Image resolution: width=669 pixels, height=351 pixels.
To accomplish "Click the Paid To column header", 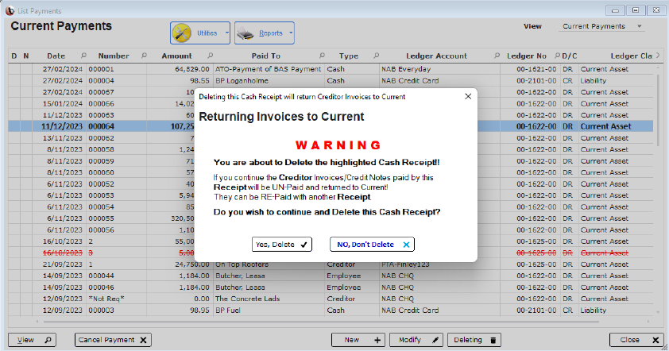I will (266, 56).
